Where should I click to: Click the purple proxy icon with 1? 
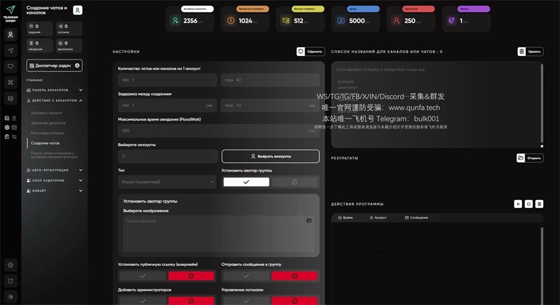(452, 20)
